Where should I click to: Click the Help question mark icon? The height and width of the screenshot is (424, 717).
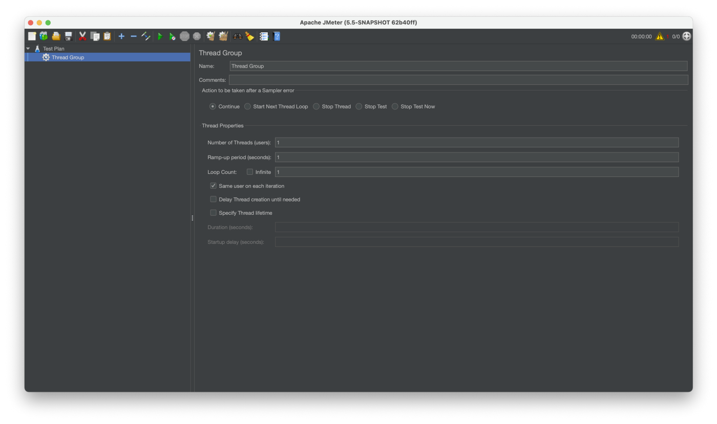(x=277, y=36)
